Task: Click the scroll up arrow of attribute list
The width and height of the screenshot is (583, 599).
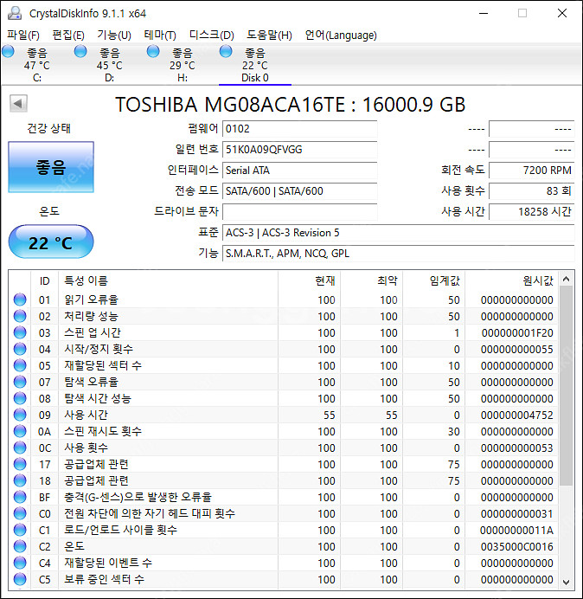Action: coord(567,279)
